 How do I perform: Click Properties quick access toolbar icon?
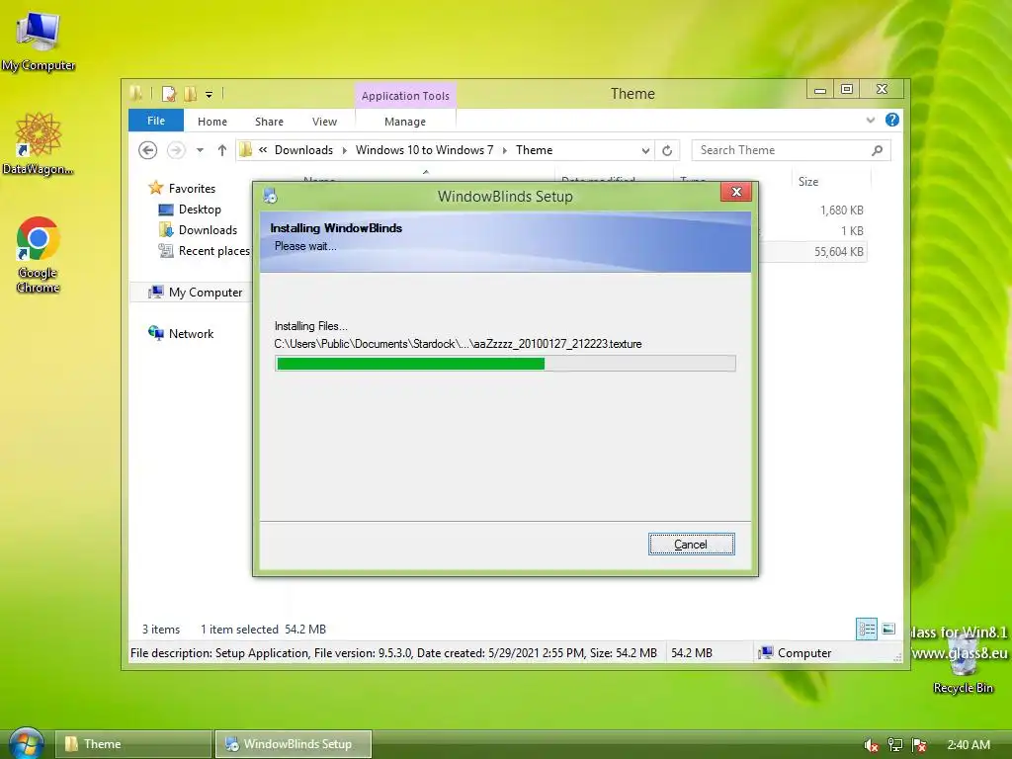point(169,94)
